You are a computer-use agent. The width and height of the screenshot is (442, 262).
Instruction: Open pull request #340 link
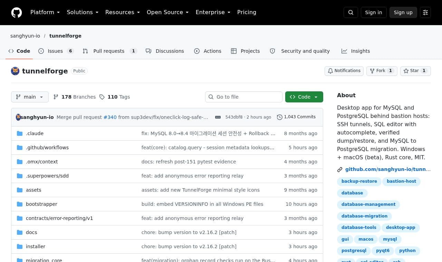110,117
